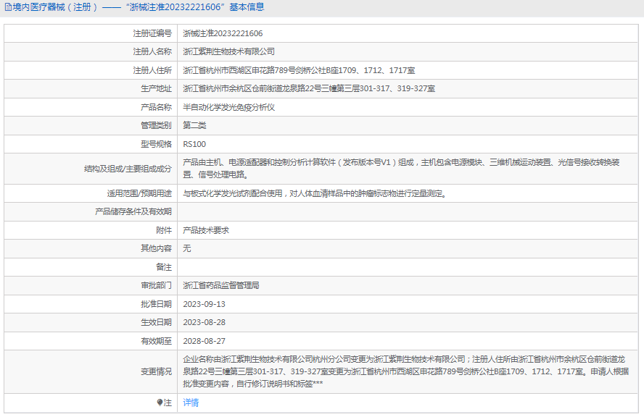This screenshot has width=644, height=417.
Task: Click the 结构及组成/主要组成成分 label
Action: coord(128,169)
